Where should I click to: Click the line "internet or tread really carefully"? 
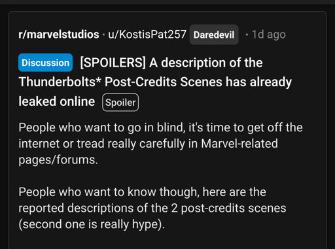[x=148, y=144]
